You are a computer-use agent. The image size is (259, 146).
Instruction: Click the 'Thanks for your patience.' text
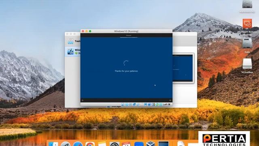tap(126, 71)
